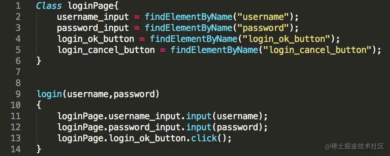Click the "username" string literal
The width and height of the screenshot is (390, 156).
tap(263, 17)
